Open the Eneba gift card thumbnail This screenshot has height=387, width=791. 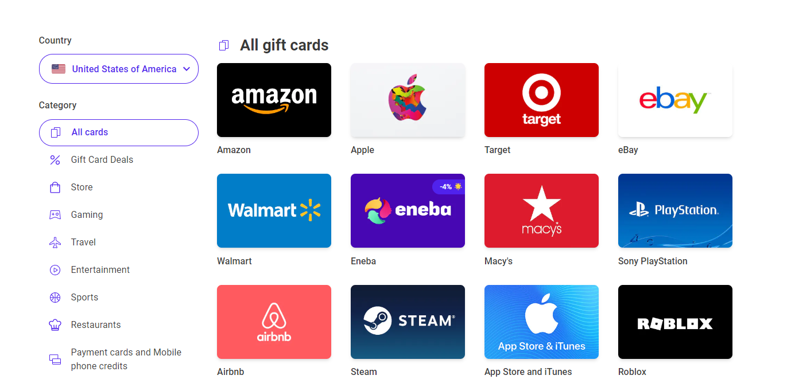click(x=408, y=210)
